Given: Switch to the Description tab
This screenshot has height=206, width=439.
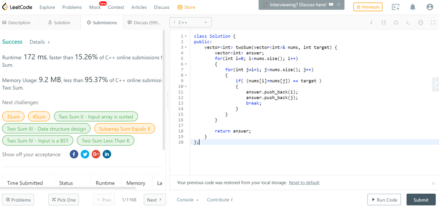Looking at the screenshot, I should (16, 23).
